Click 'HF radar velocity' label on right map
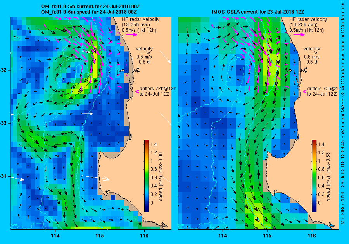 pyautogui.click(x=308, y=19)
